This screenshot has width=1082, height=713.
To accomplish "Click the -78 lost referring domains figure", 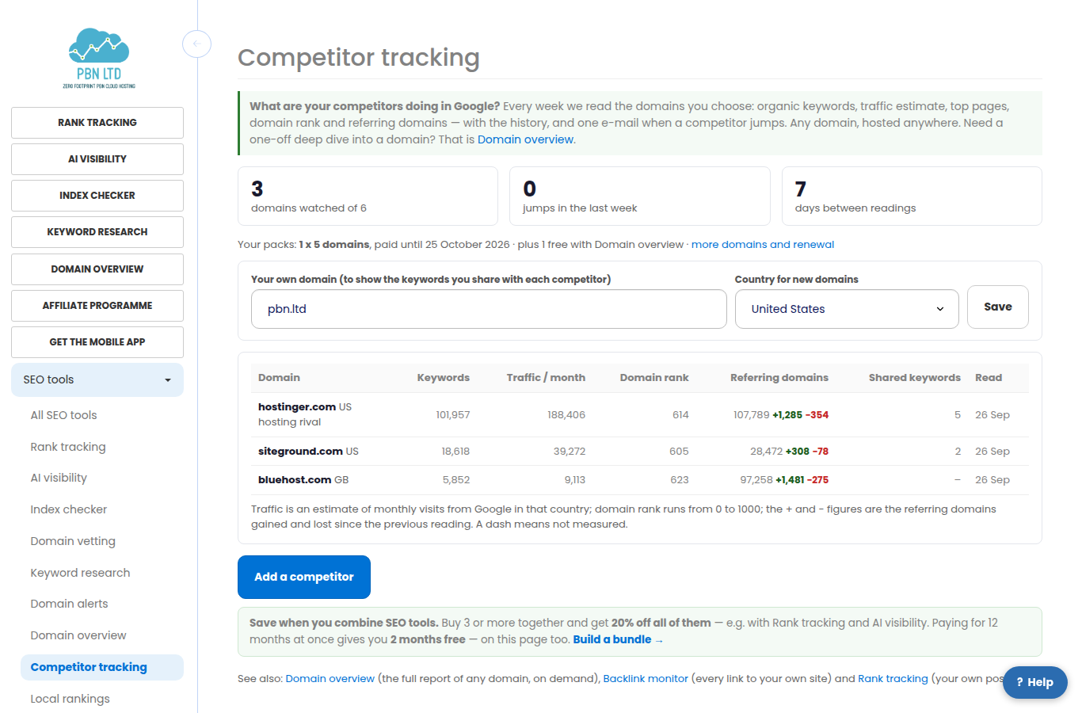I will coord(821,452).
